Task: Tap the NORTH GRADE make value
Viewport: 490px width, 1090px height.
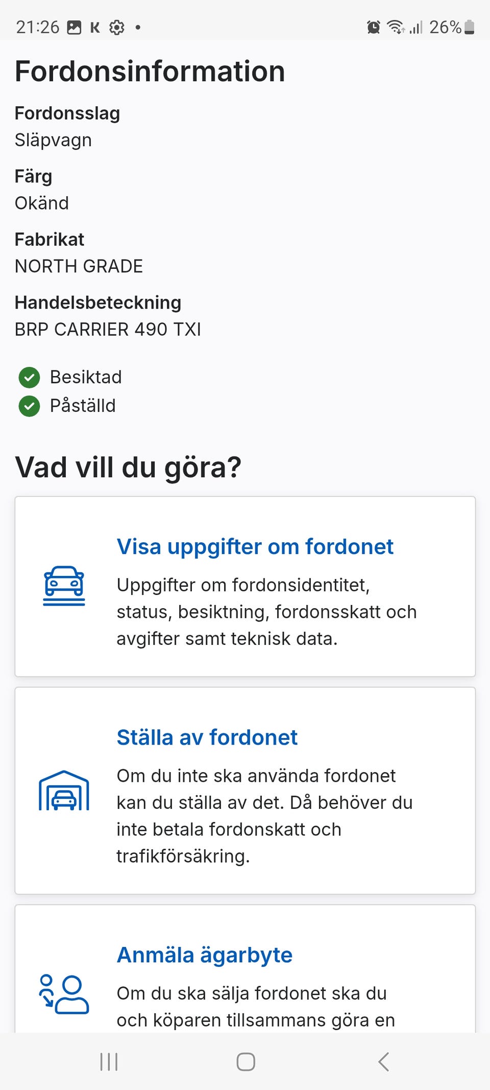Action: point(79,266)
